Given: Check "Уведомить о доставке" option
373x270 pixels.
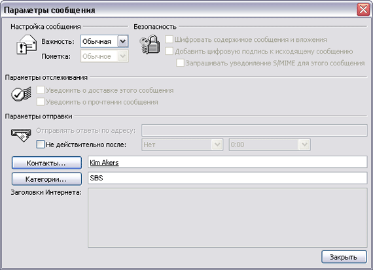Looking at the screenshot, I should (41, 90).
